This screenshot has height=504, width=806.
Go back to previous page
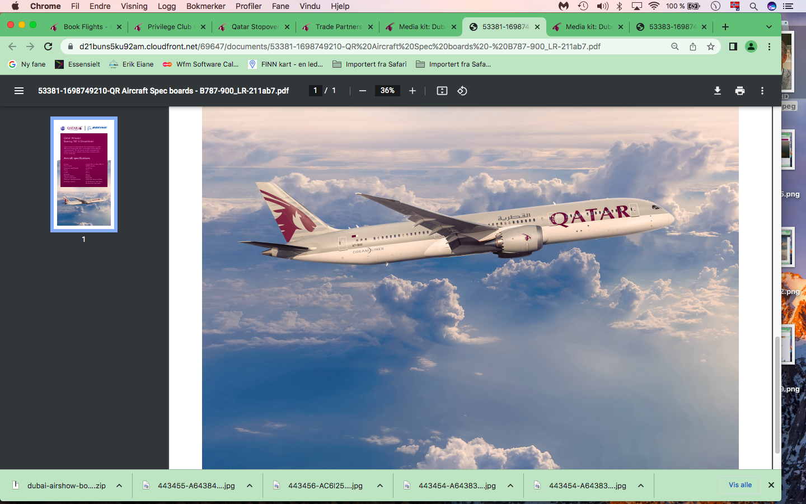(12, 46)
